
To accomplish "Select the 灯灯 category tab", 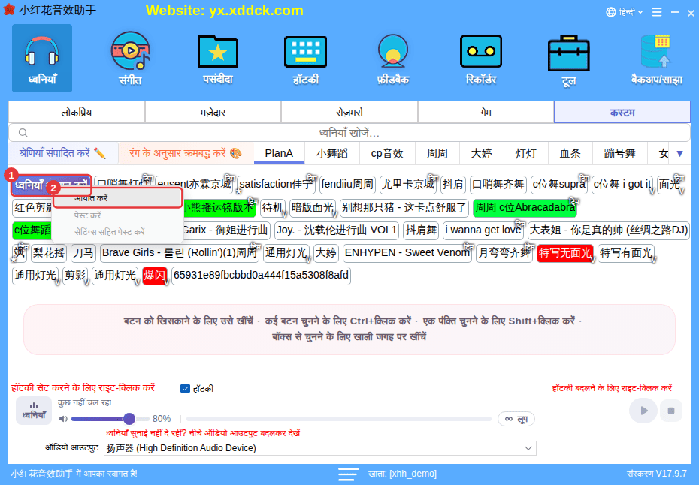I will (526, 154).
